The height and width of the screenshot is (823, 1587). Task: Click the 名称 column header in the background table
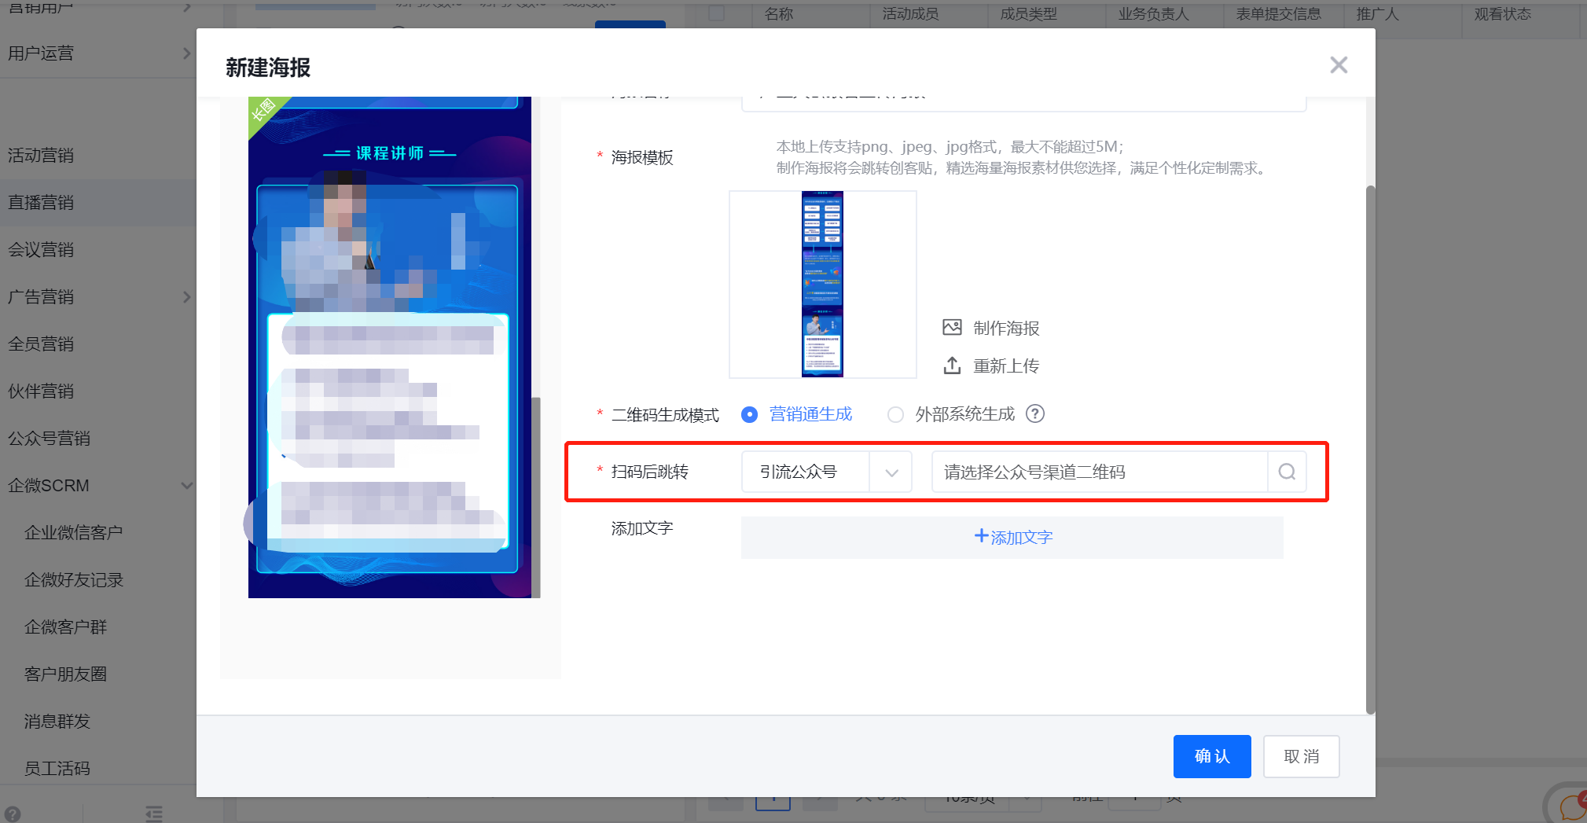point(779,13)
